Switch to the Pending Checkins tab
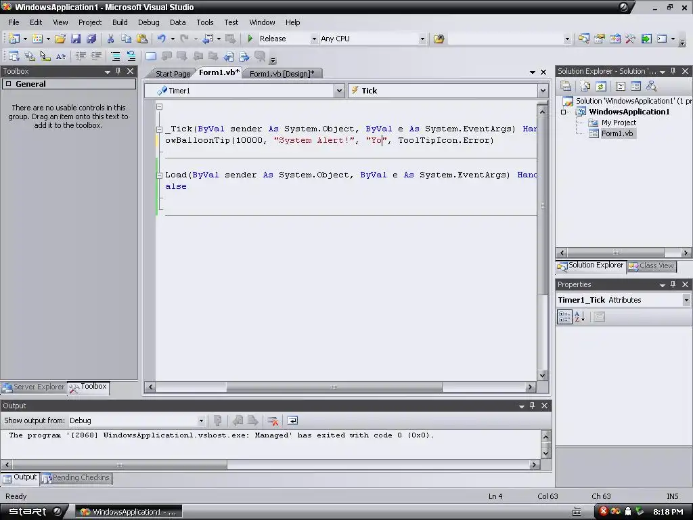 pyautogui.click(x=76, y=478)
